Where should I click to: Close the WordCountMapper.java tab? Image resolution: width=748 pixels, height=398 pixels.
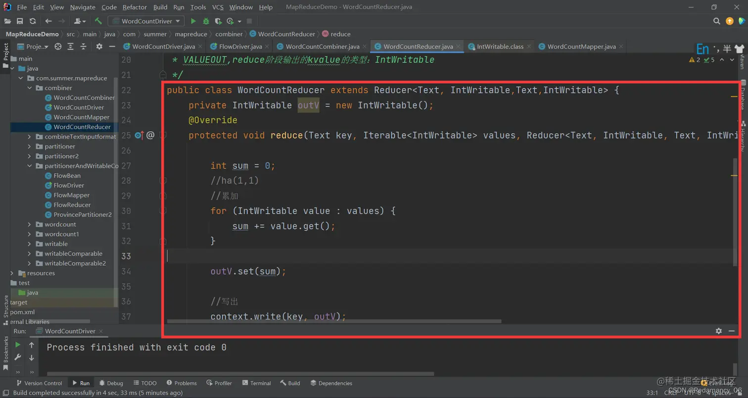(621, 47)
